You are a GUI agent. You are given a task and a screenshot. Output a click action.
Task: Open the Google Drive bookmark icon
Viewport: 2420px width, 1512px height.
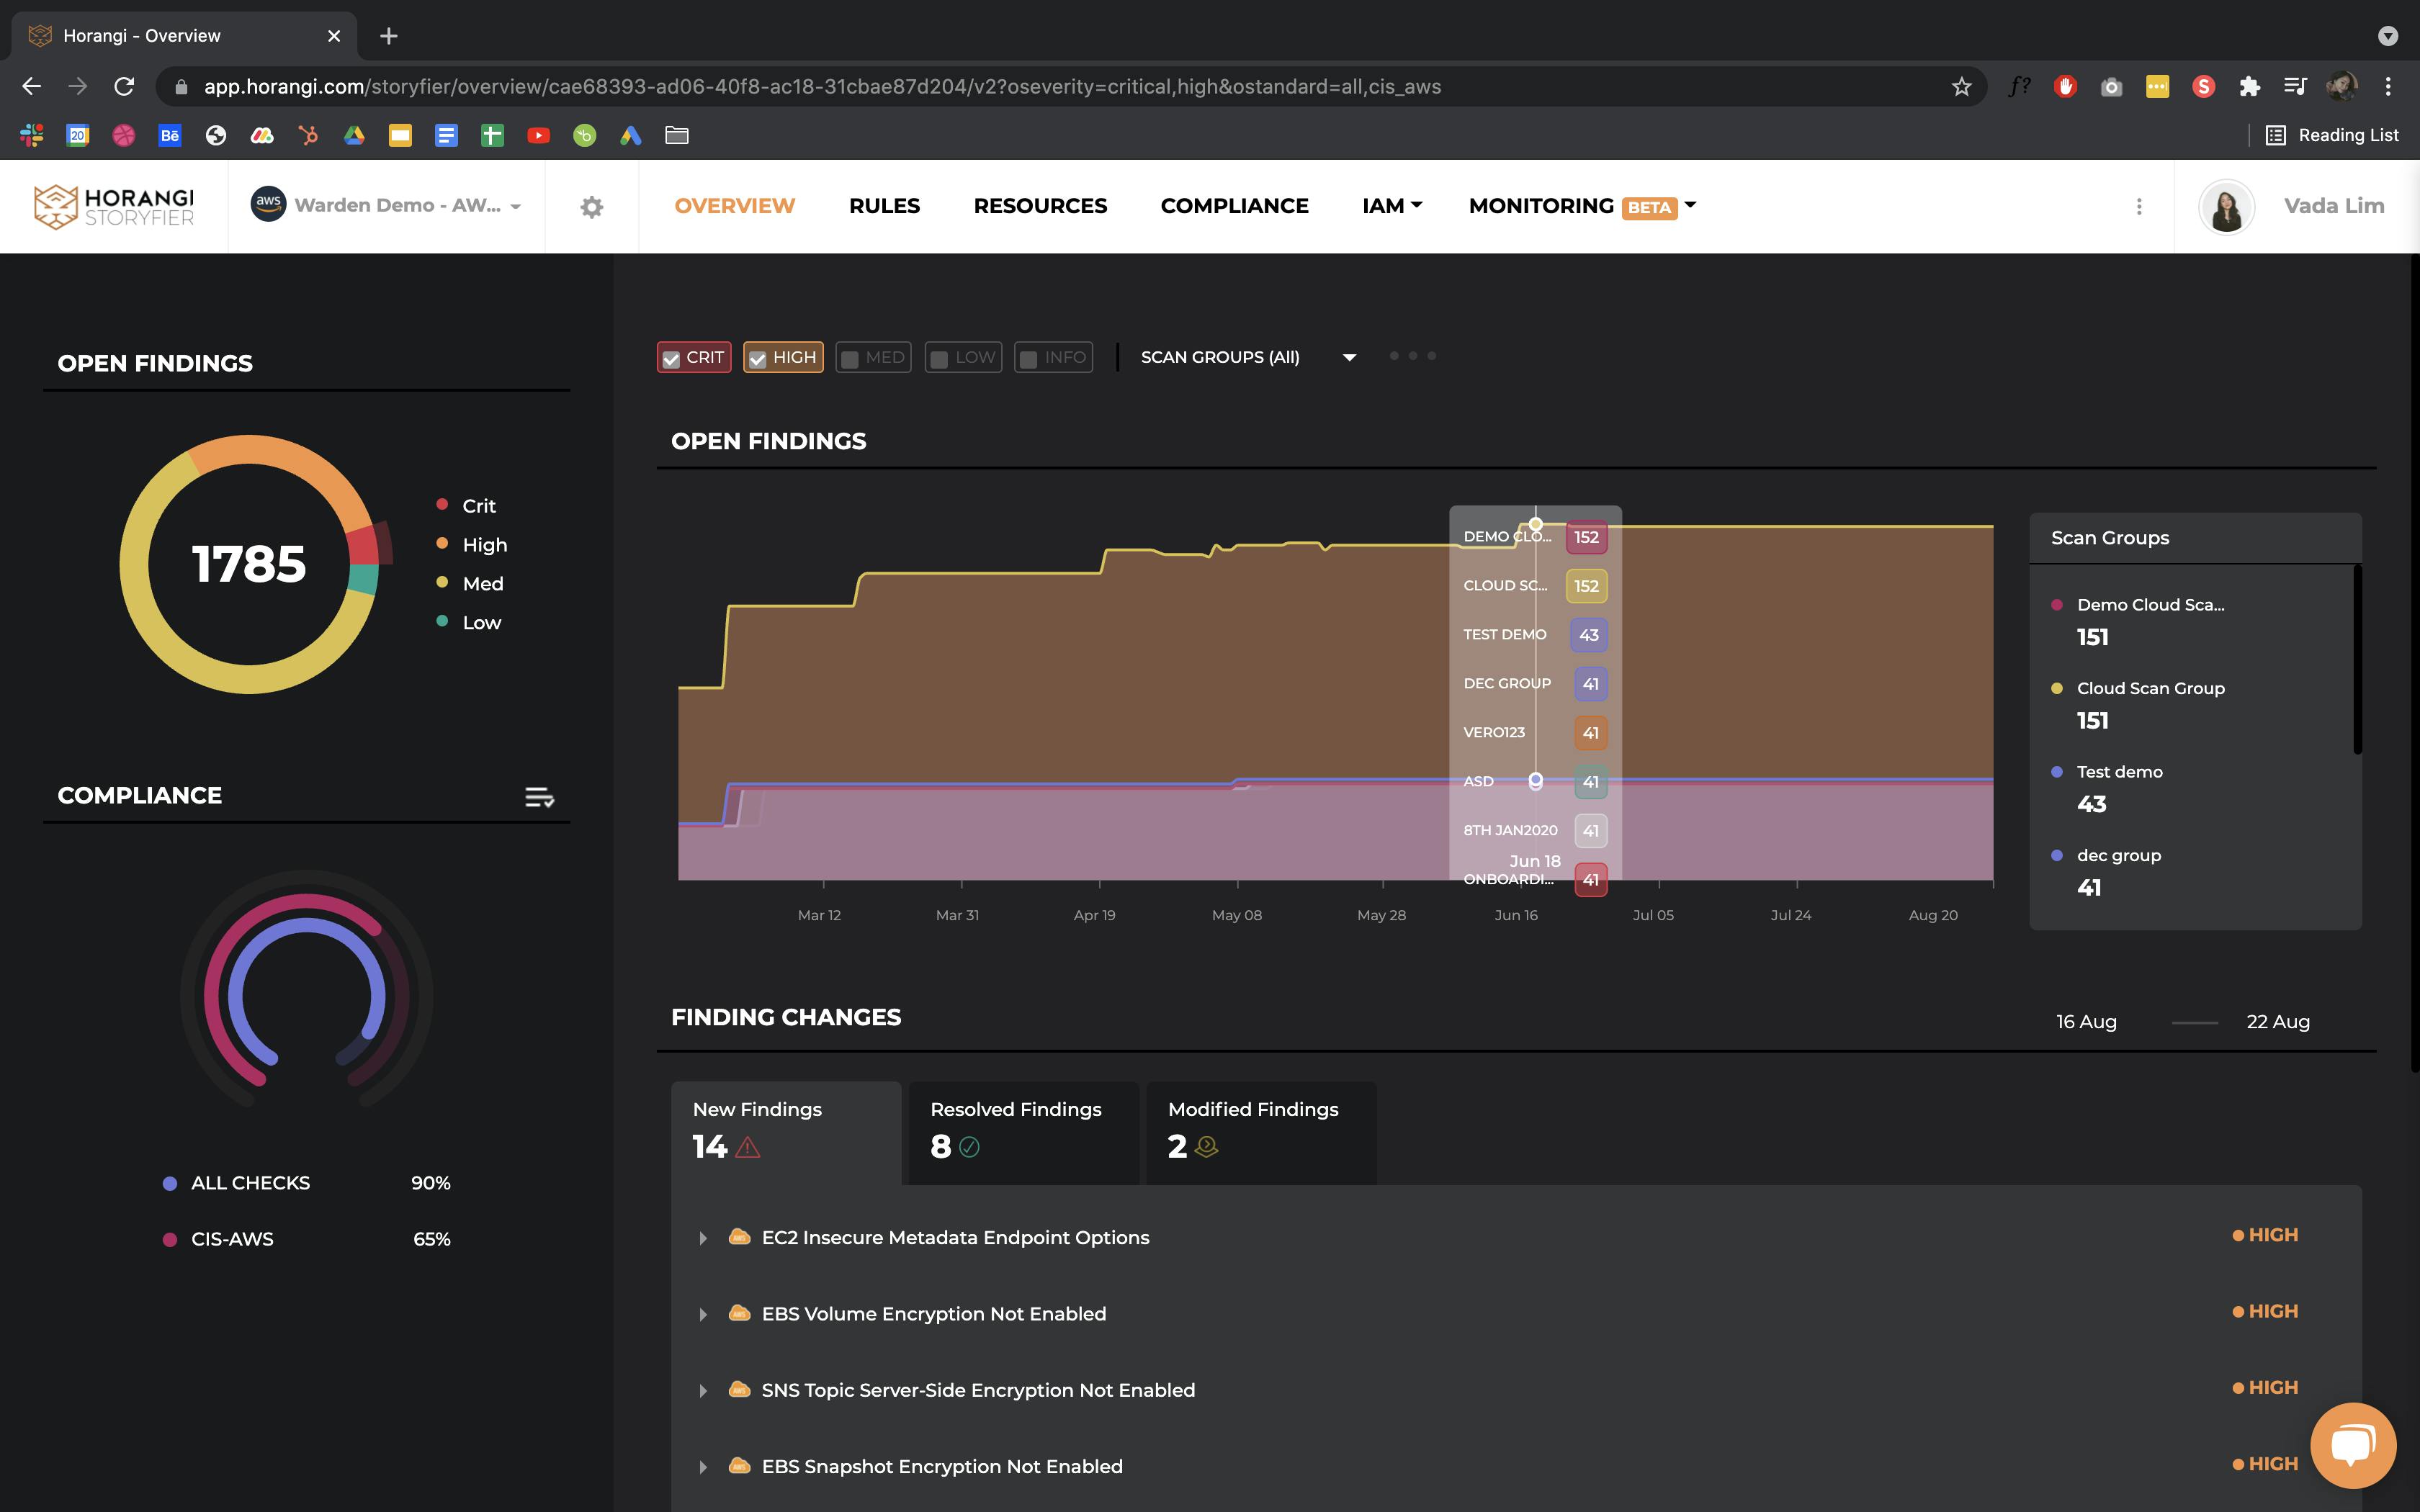354,135
